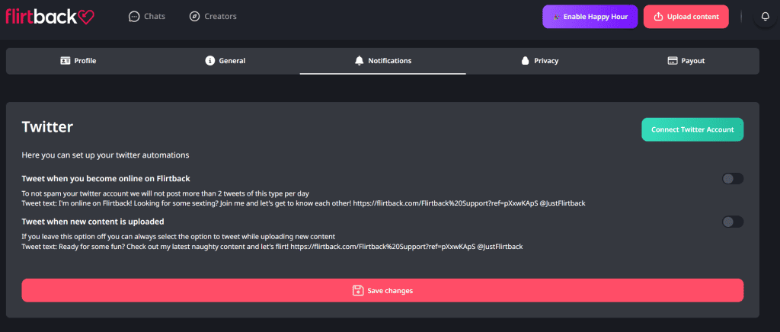Toggle tweet when you become online
This screenshot has height=332, width=780.
coord(733,179)
